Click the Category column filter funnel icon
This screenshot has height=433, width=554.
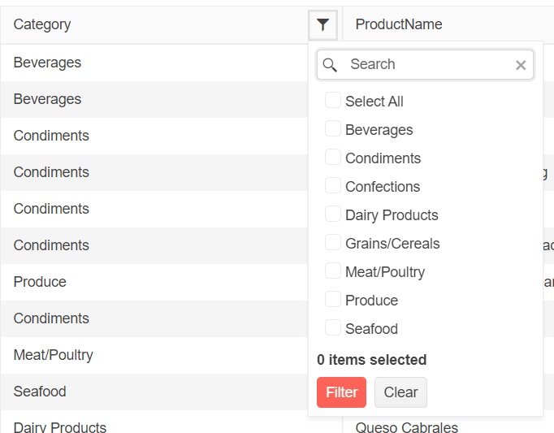point(323,25)
